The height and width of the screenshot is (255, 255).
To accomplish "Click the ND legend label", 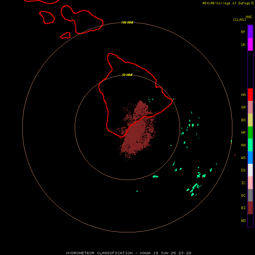I will 243,221.
